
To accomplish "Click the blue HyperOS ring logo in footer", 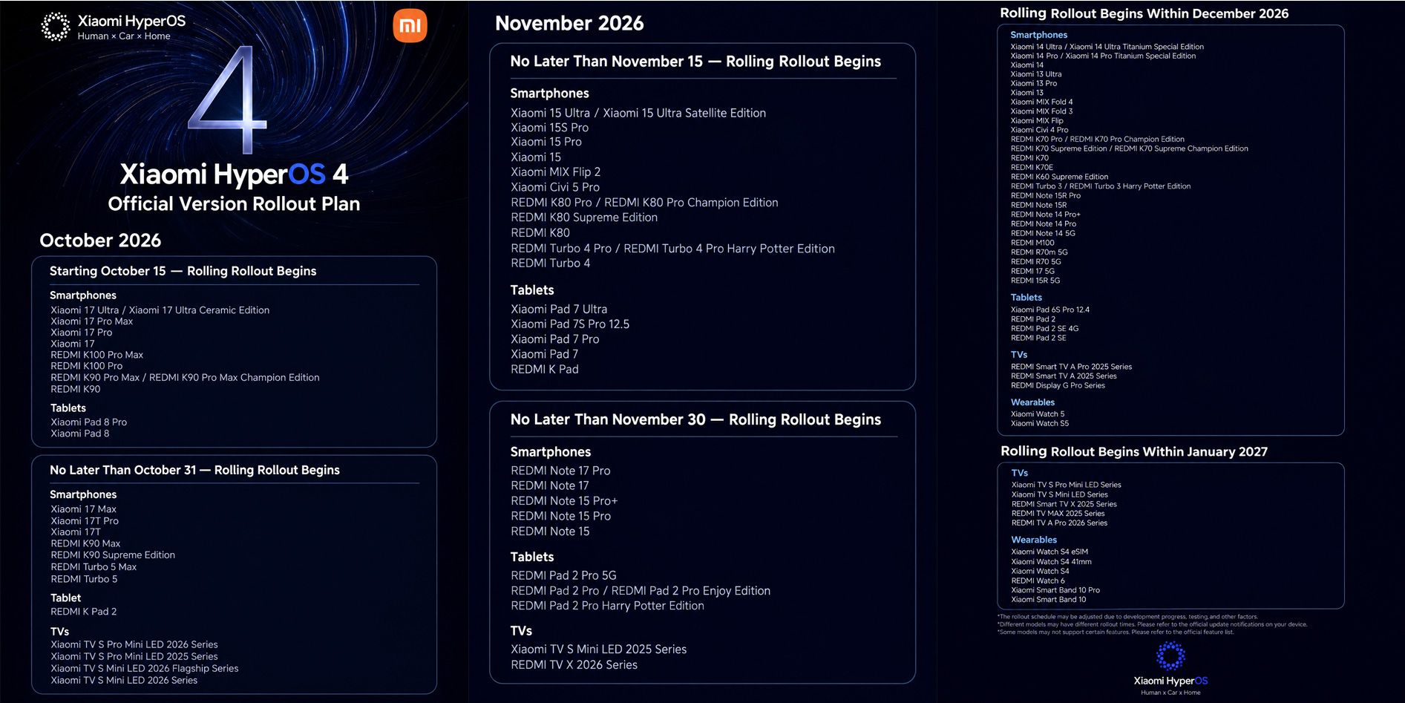I will click(x=1170, y=655).
